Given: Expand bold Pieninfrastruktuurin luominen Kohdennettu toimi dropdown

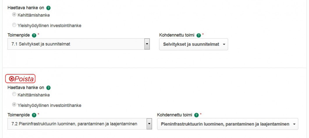Looking at the screenshot, I should click(228, 124).
